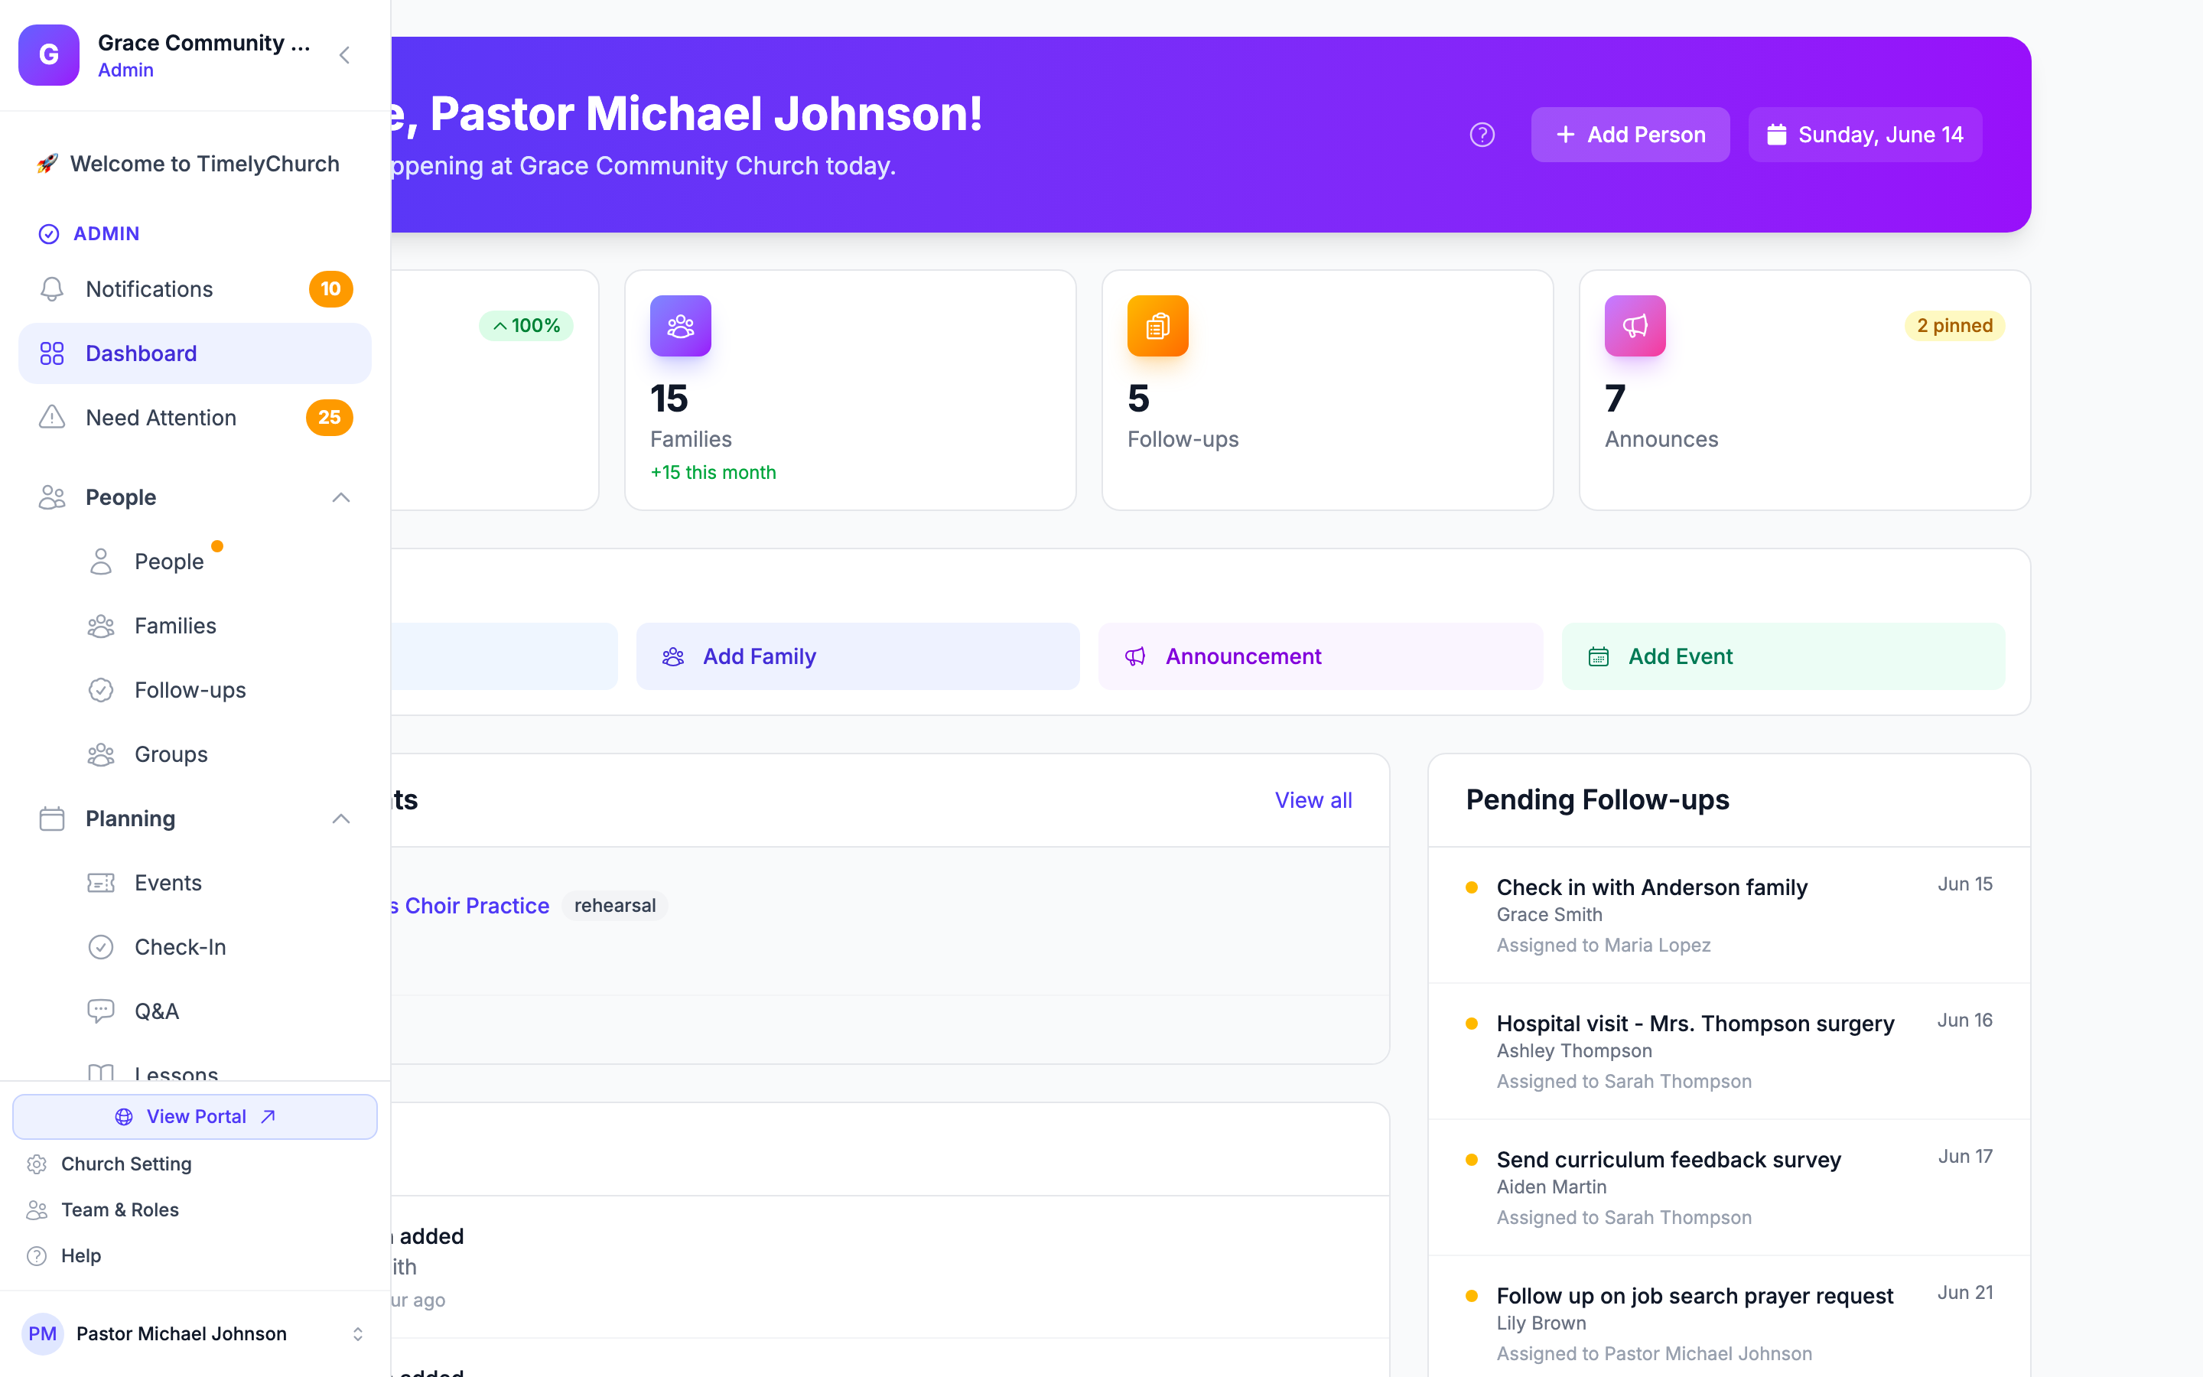This screenshot has width=2203, height=1377.
Task: Click View all events link
Action: 1313,799
